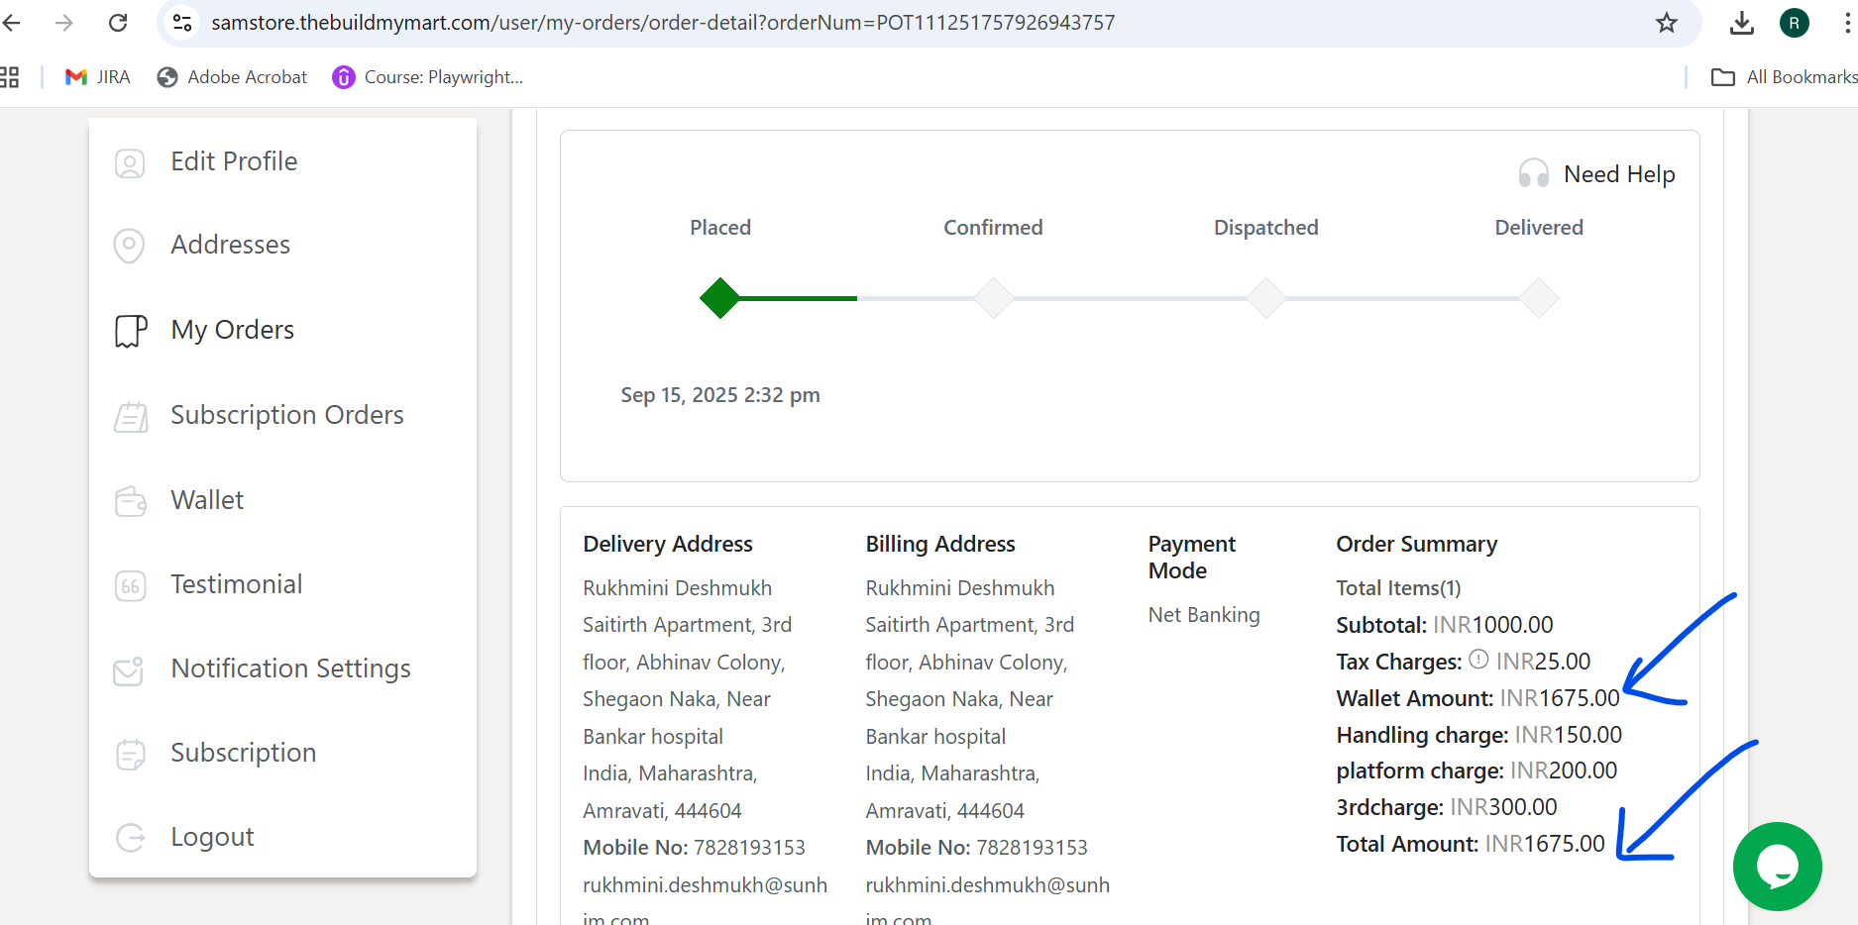Image resolution: width=1858 pixels, height=925 pixels.
Task: Click the Dispatched stage label
Action: point(1266,228)
